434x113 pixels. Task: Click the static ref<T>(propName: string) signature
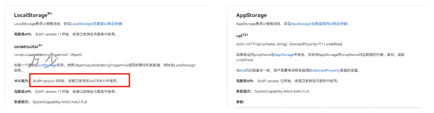pos(289,44)
